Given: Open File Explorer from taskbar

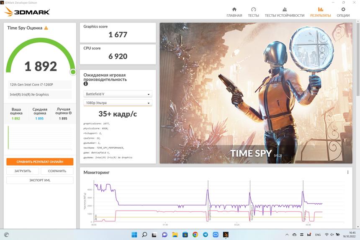Looking at the screenshot, I should [x=175, y=235].
